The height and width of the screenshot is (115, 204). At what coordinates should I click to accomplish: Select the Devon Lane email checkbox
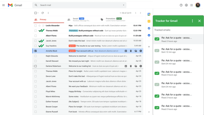point(36,76)
